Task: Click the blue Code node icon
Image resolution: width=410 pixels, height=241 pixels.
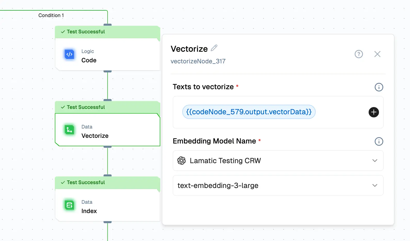Action: 69,55
